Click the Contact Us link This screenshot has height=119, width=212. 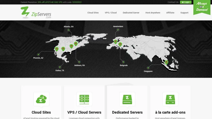(x=173, y=2)
